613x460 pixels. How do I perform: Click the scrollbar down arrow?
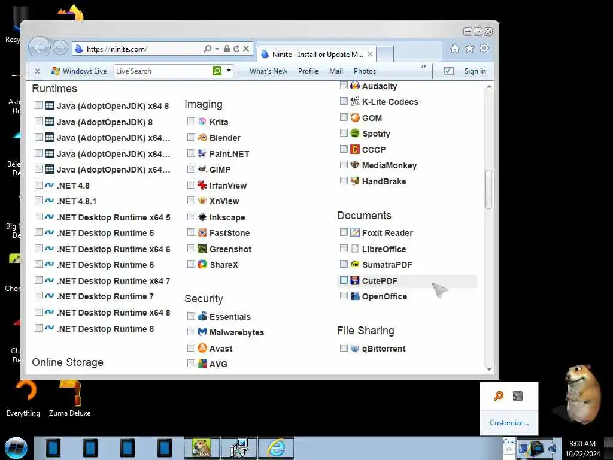tap(488, 368)
